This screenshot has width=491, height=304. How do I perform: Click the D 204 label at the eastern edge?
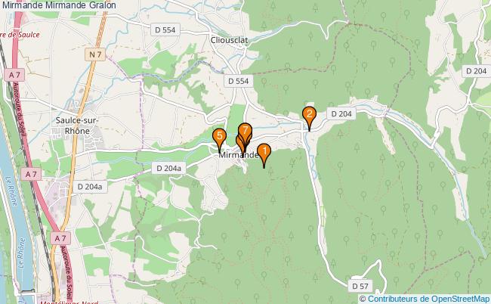(x=477, y=71)
